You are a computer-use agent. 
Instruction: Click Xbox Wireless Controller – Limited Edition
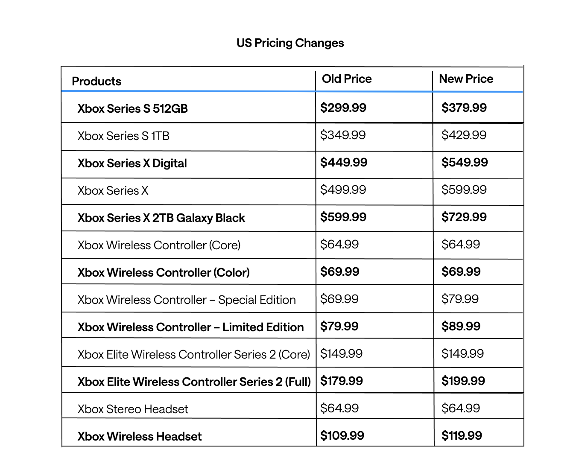pos(190,327)
